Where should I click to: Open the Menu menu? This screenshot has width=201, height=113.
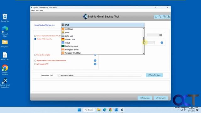(33, 10)
